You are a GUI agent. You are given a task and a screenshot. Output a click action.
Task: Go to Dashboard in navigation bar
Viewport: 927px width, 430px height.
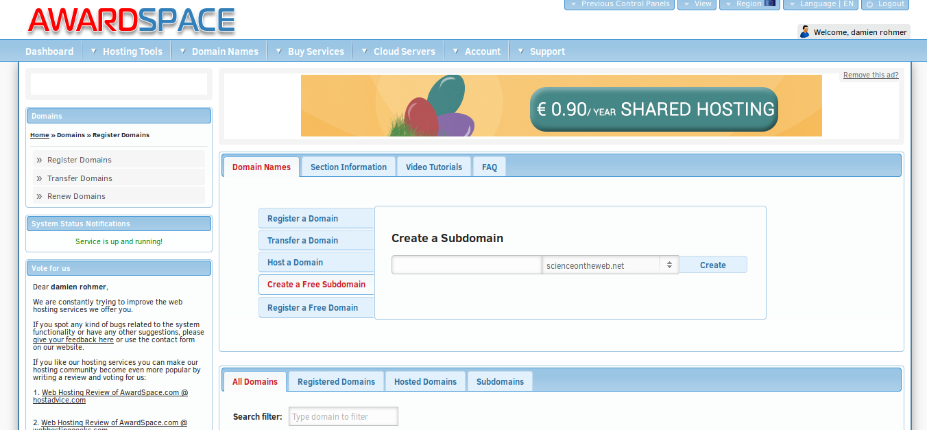(49, 51)
